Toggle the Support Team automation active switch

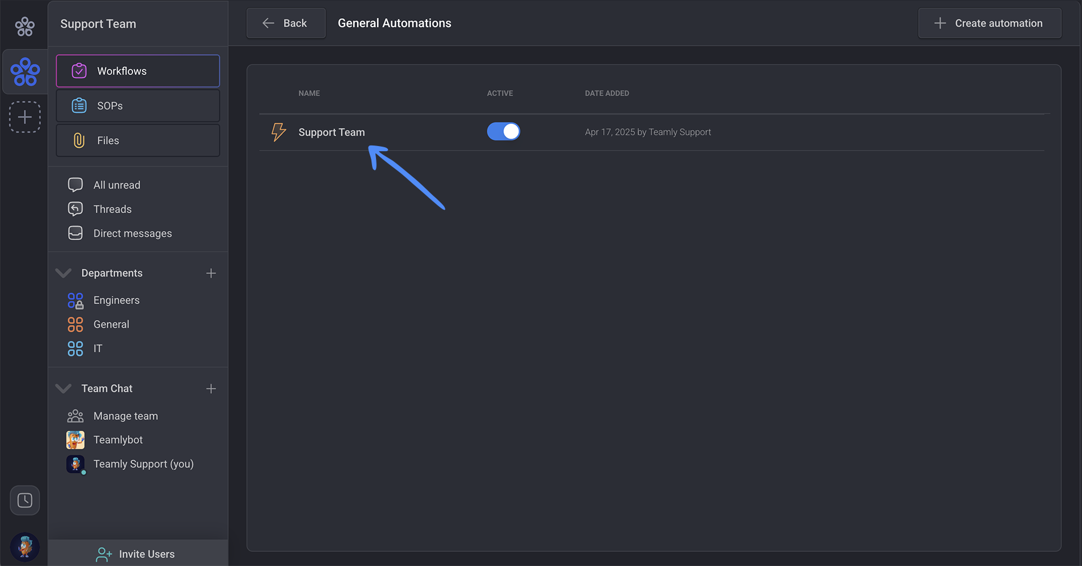503,131
